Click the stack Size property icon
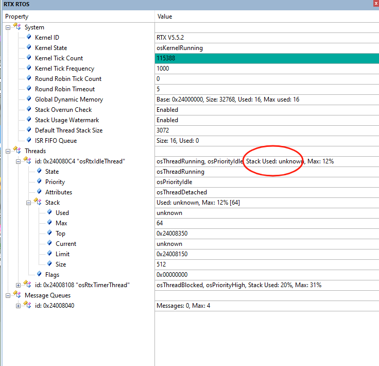The width and height of the screenshot is (379, 366). tap(49, 264)
